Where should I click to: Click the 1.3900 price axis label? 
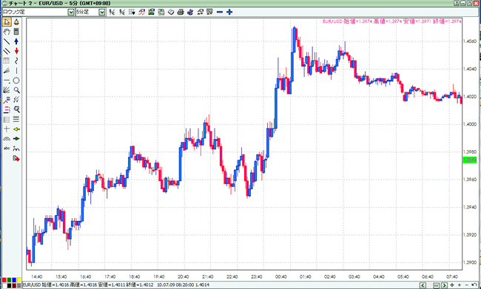coord(470,262)
